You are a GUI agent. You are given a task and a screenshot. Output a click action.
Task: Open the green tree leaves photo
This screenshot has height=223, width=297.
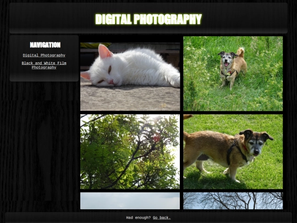[130, 151]
